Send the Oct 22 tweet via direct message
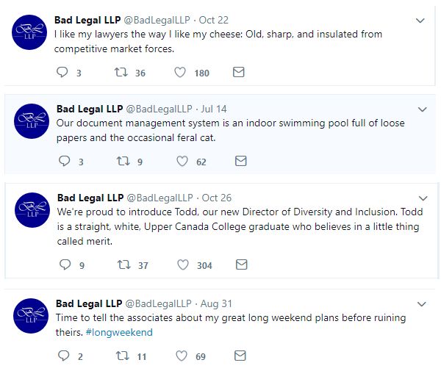 238,72
